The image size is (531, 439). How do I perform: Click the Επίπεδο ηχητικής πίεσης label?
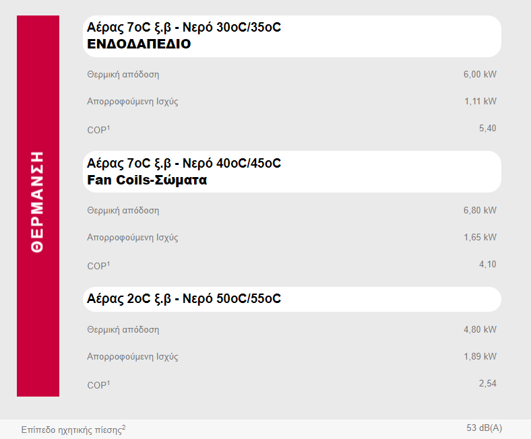73,429
